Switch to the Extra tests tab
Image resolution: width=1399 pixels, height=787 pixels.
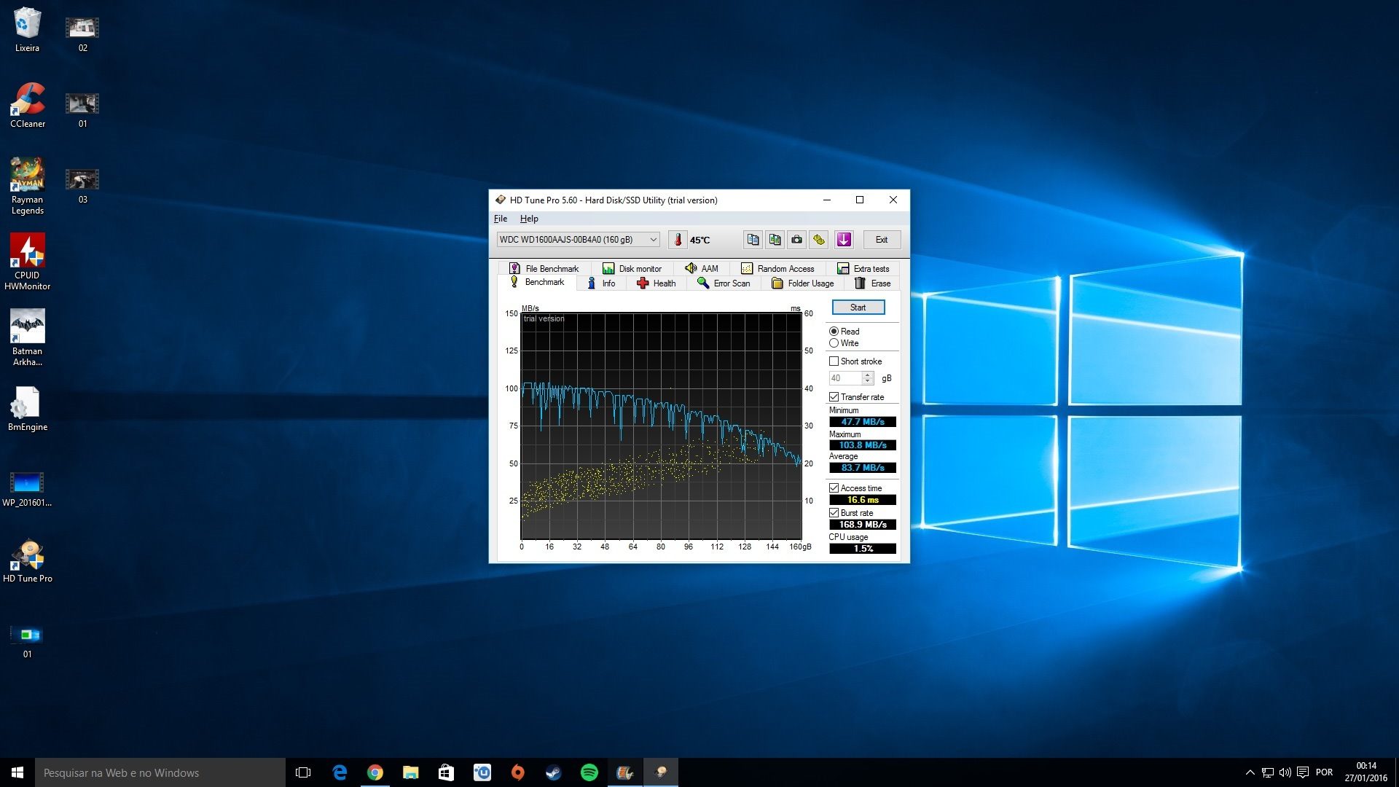[863, 269]
